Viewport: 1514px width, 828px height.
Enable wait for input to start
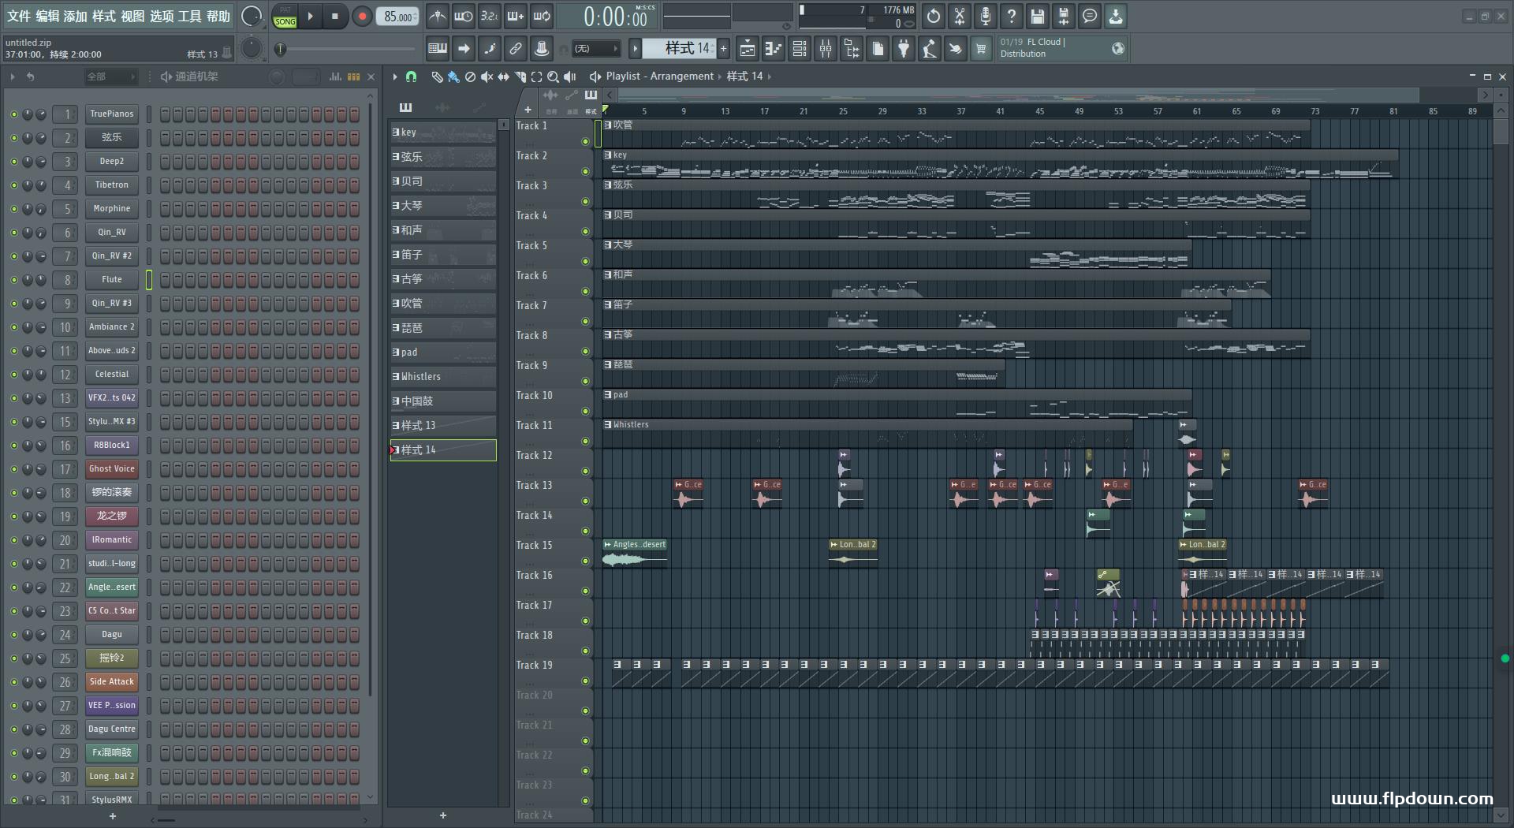pyautogui.click(x=464, y=16)
